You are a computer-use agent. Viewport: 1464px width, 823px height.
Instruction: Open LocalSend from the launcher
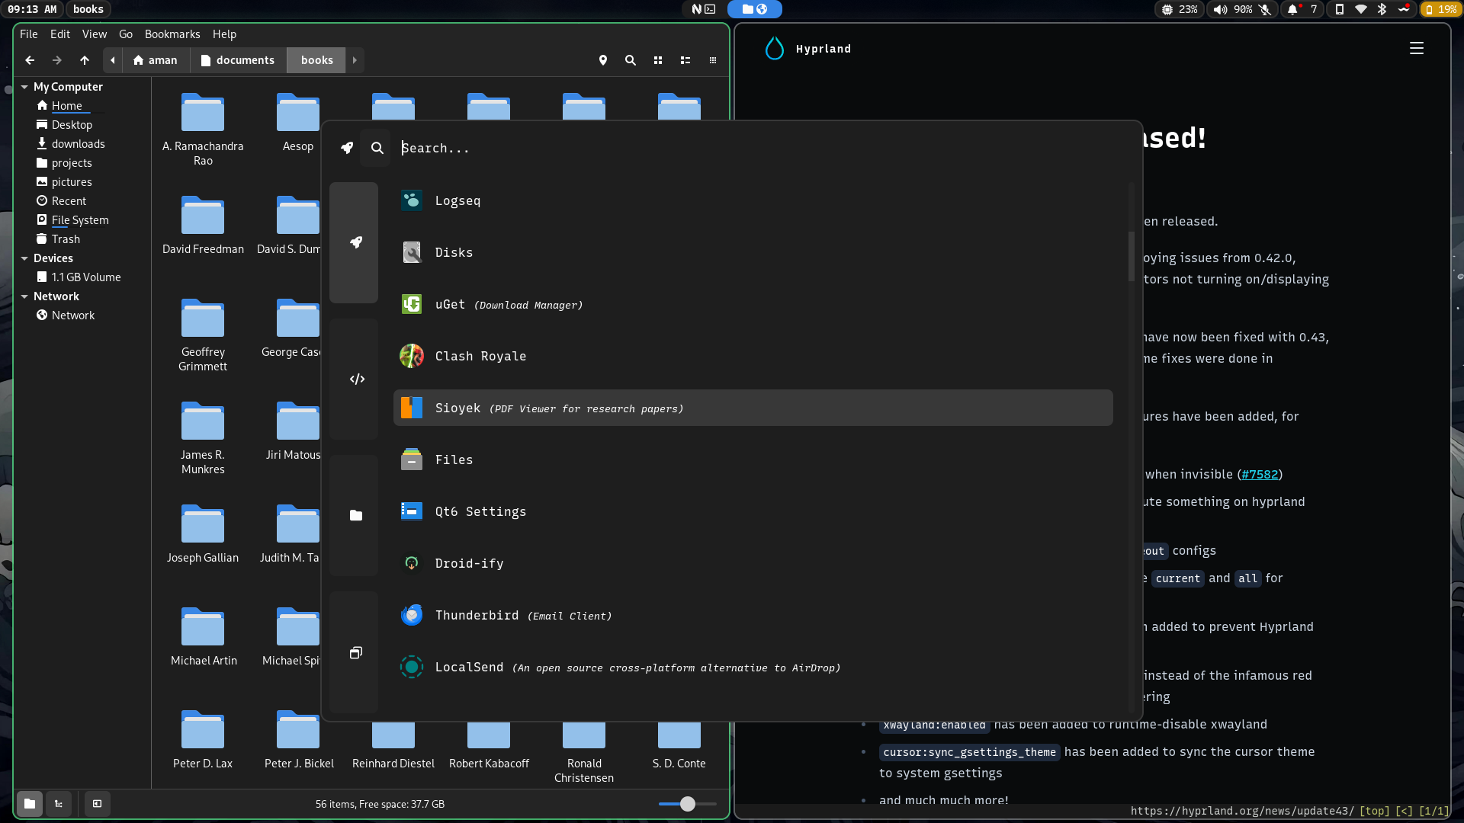[x=753, y=667]
